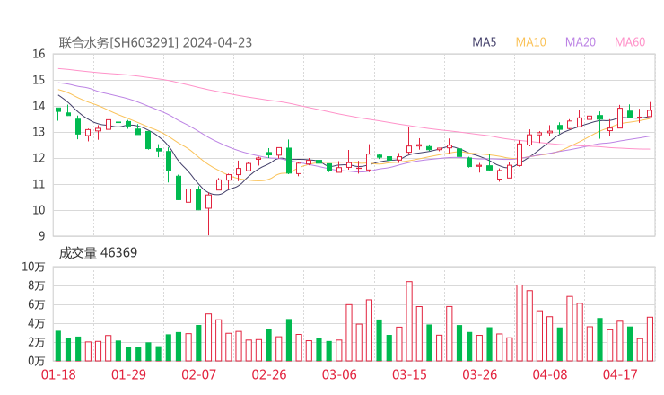Click the 01-29 date axis label
This screenshot has width=664, height=395.
128,374
